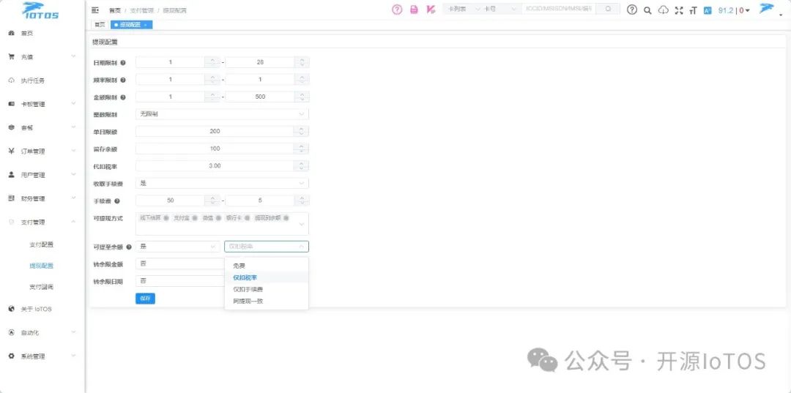Click the blue language translate icon
The width and height of the screenshot is (791, 393).
pyautogui.click(x=708, y=10)
